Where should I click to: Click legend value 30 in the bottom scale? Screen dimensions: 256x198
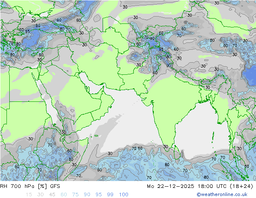[x=40, y=194]
